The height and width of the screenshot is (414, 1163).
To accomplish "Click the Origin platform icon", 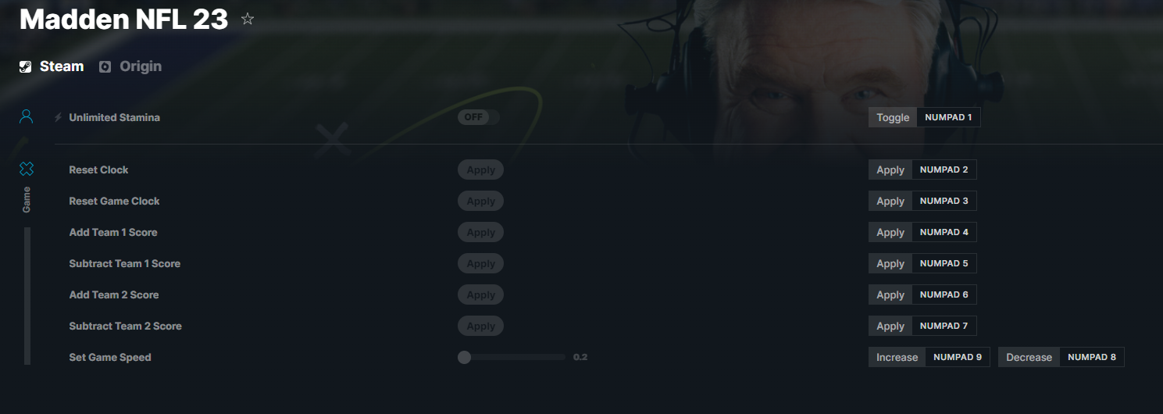I will [x=105, y=67].
